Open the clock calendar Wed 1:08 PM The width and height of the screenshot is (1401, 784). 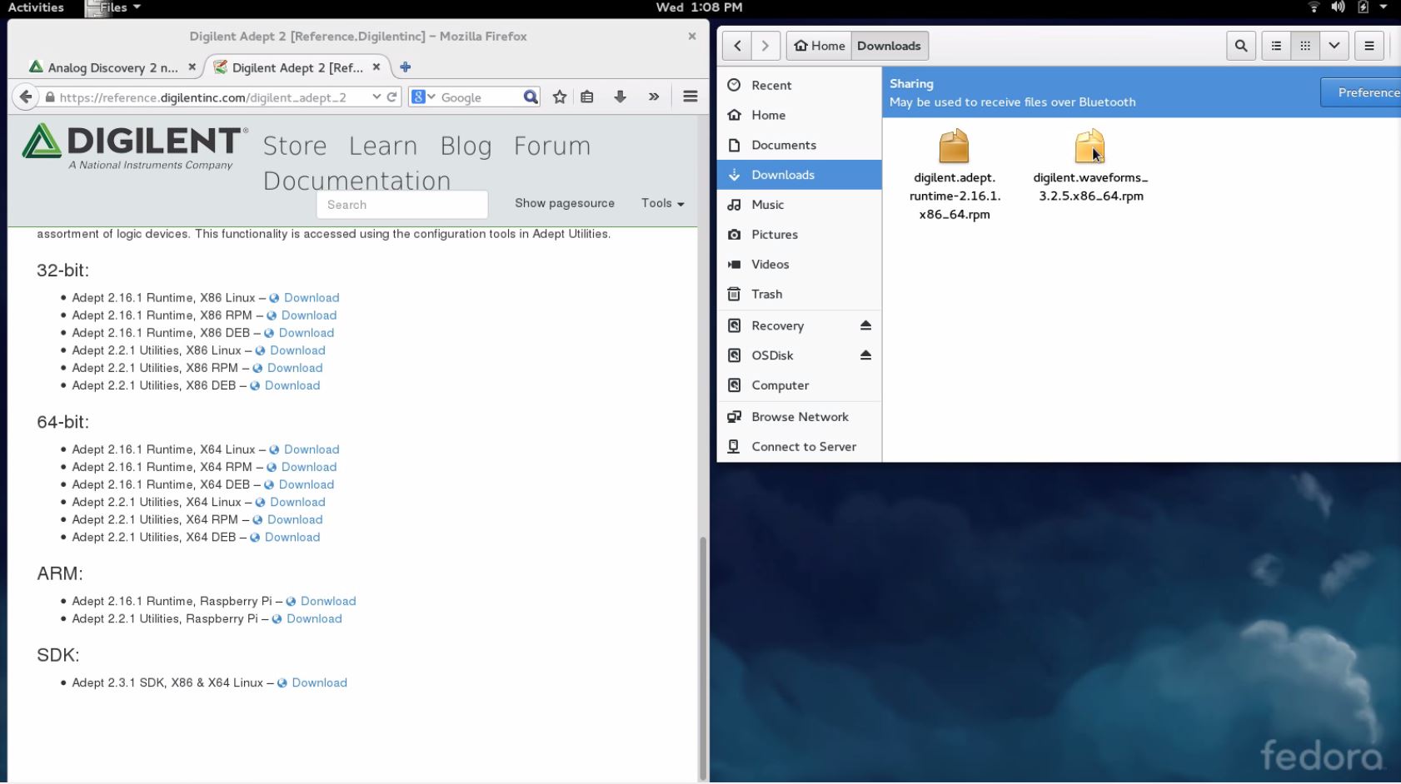[699, 7]
